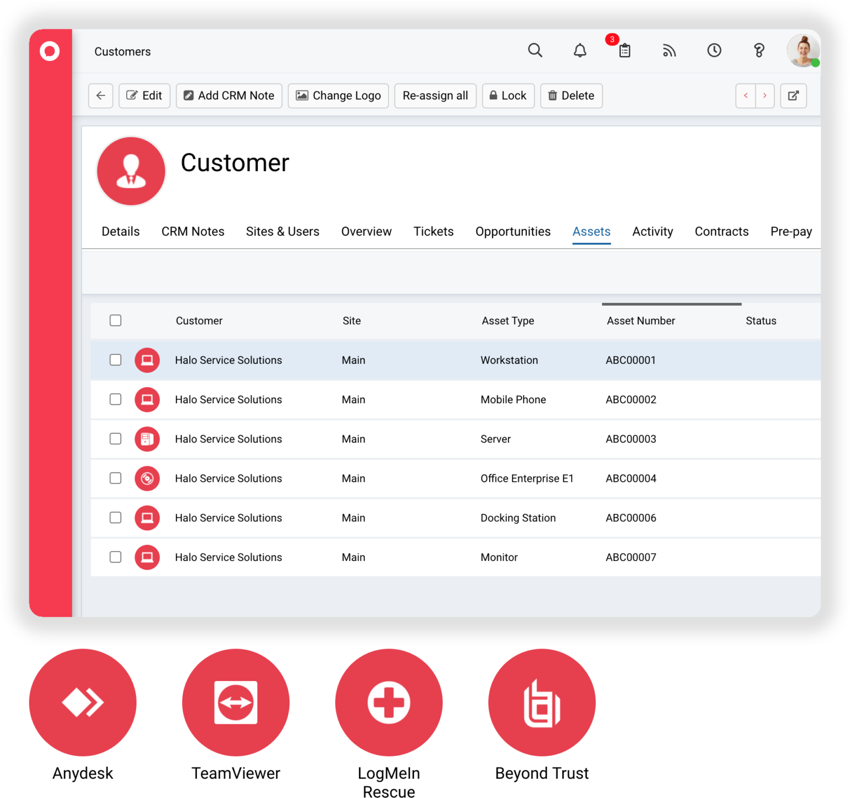Click Add CRM Note button
Viewport: 850px width, 798px height.
click(x=229, y=95)
